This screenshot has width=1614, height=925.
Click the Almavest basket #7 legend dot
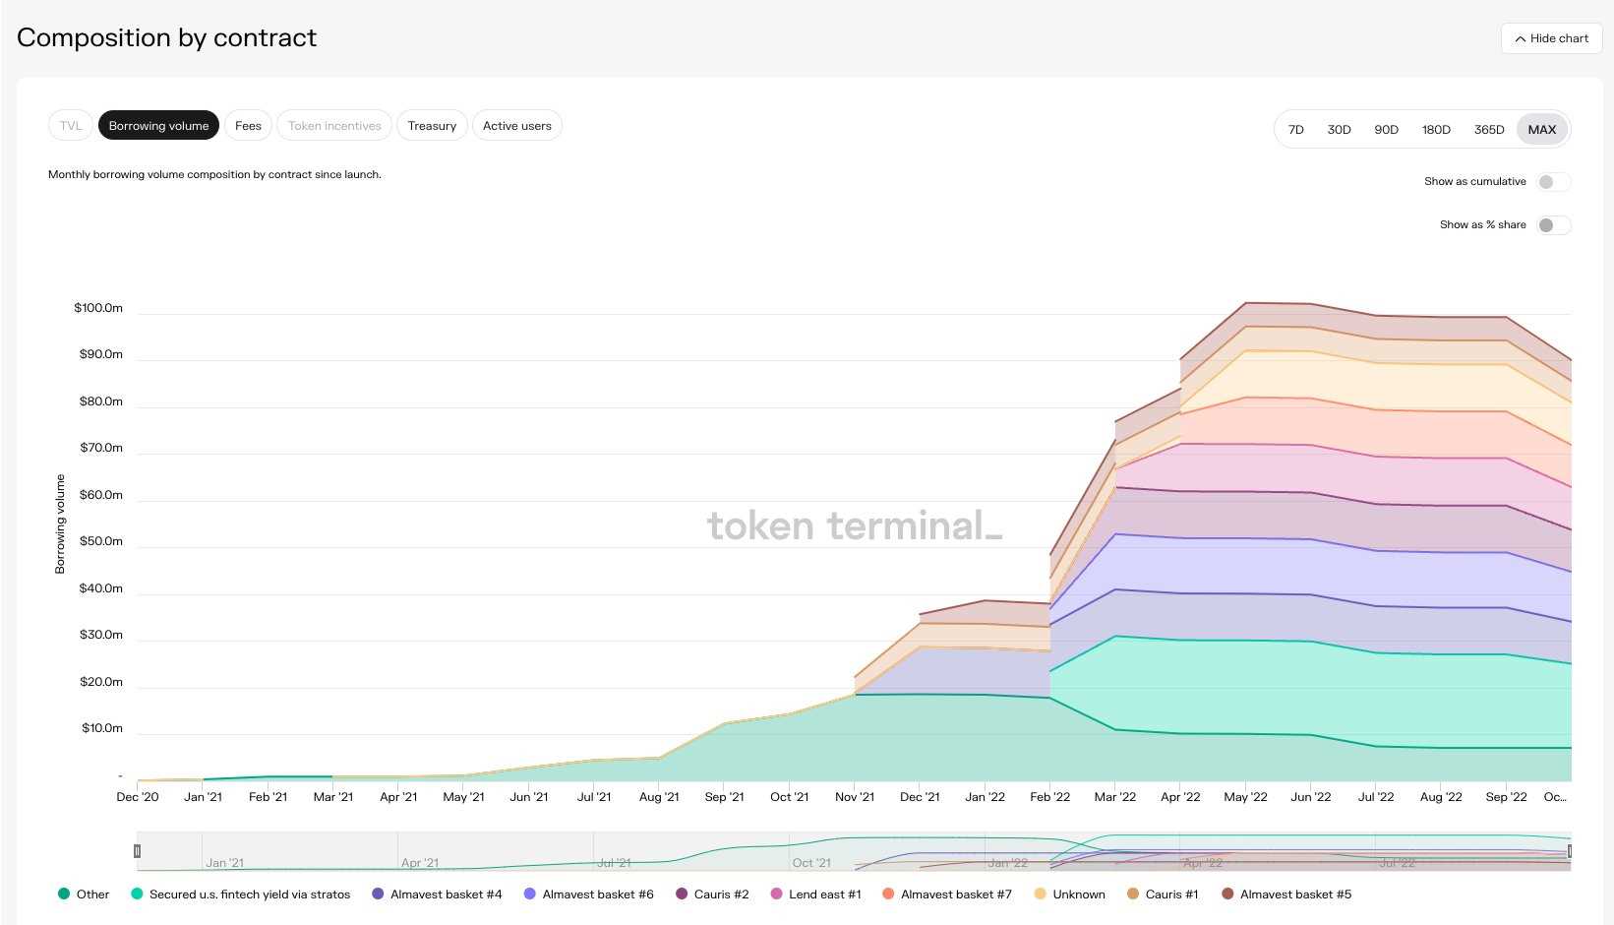pyautogui.click(x=888, y=894)
